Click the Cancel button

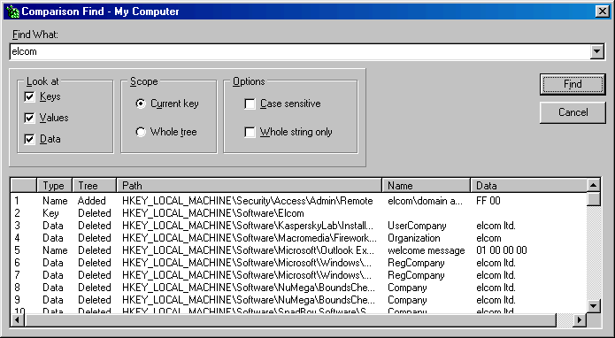573,112
